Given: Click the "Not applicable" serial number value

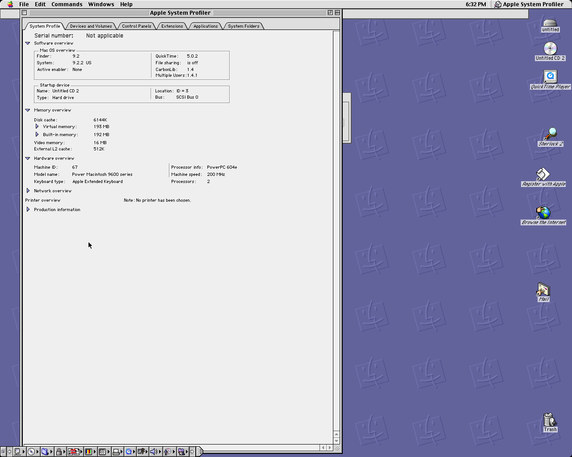Looking at the screenshot, I should (x=105, y=36).
